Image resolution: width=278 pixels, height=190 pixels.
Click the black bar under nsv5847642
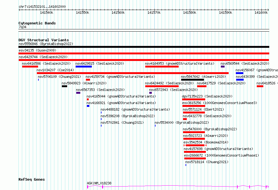pos(192,80)
